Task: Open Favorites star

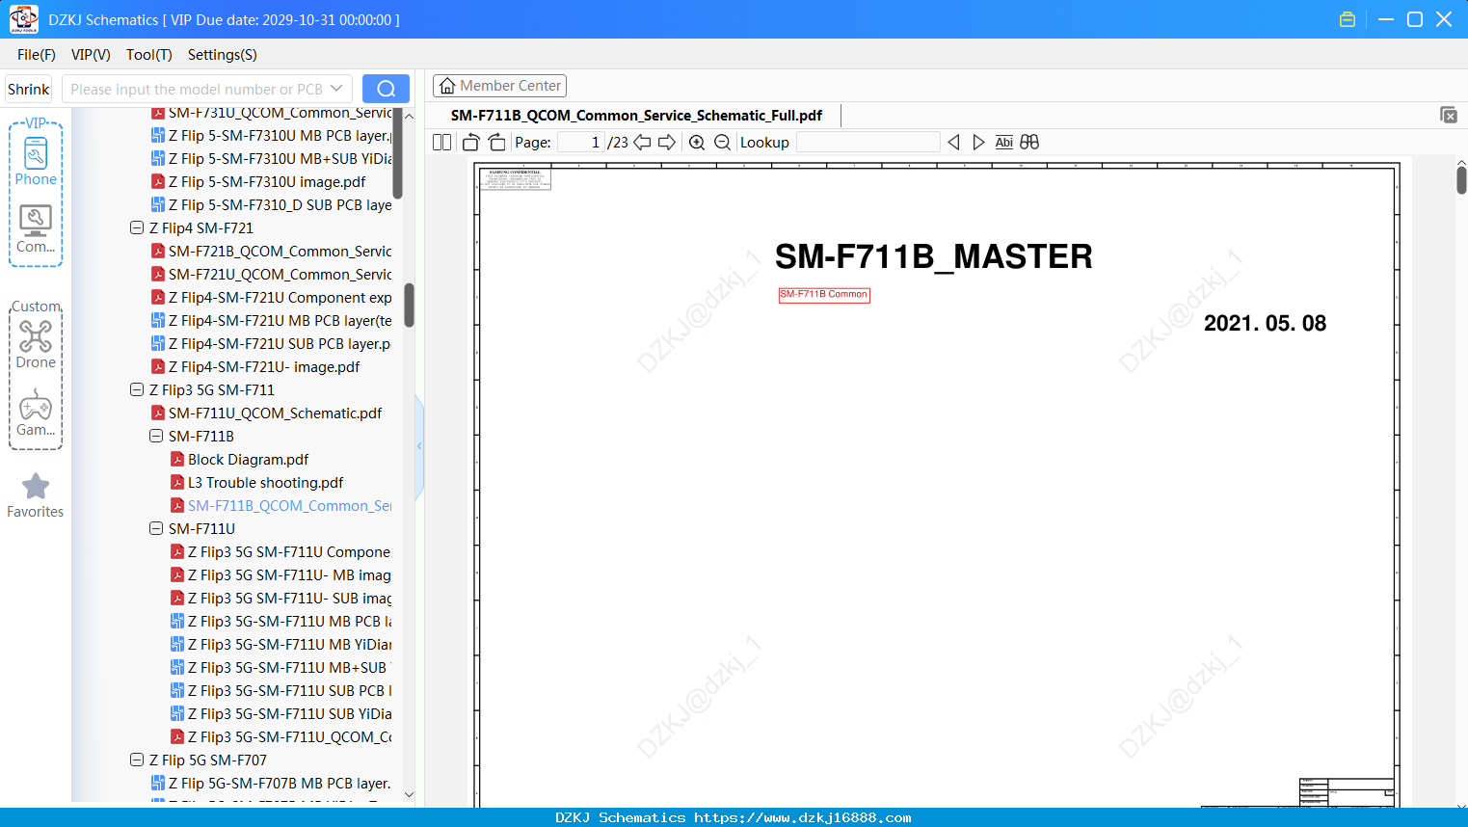Action: click(x=36, y=495)
